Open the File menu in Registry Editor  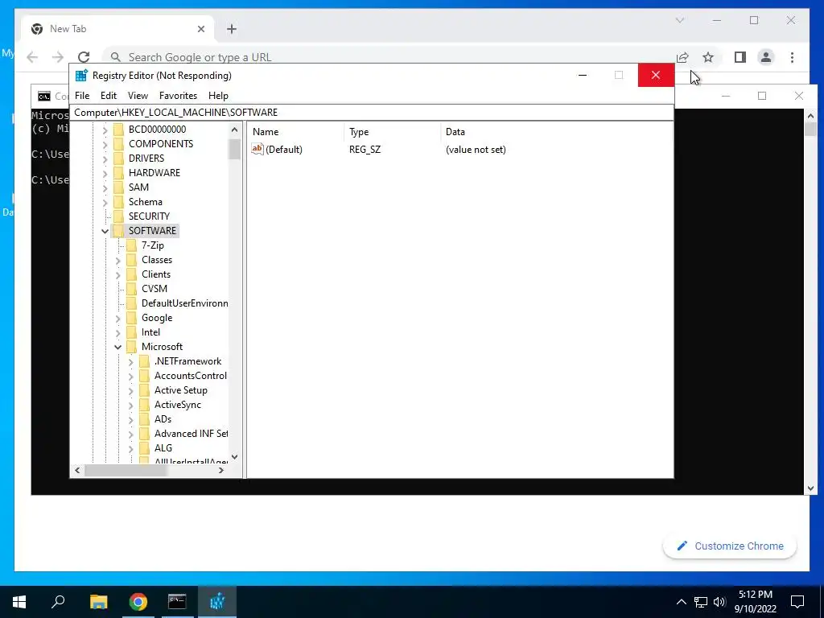click(82, 96)
